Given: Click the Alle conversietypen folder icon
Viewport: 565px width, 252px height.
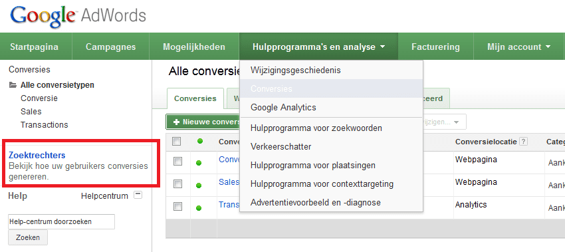Looking at the screenshot, I should point(13,85).
